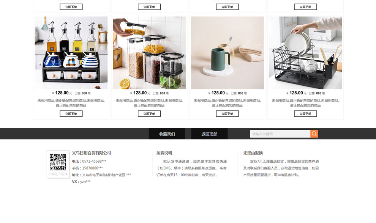Open the green mug product photo
Viewport: 376px width, 223px height.
227,53
